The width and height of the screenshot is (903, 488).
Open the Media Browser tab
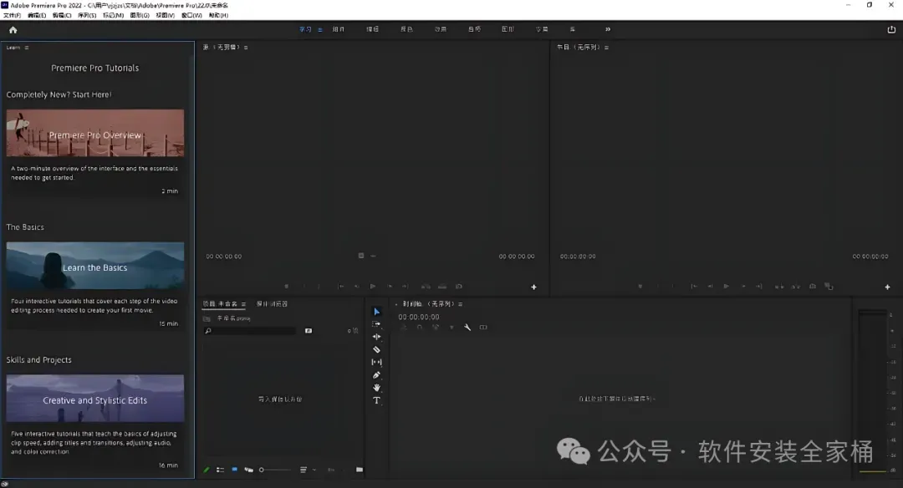[272, 304]
